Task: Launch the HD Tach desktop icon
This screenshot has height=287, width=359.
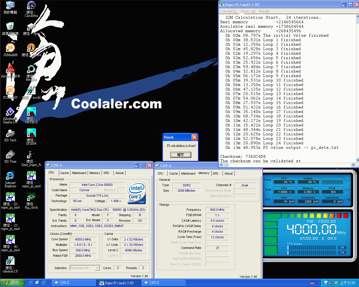Action: click(10, 135)
